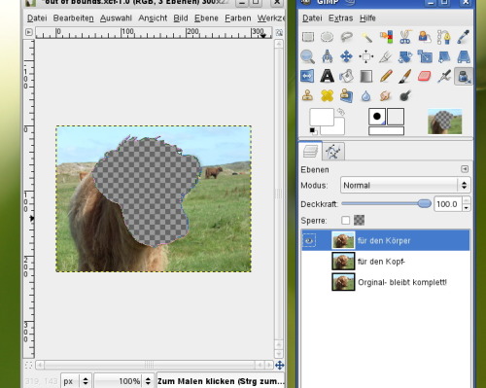Select the Bucket Fill tool
Viewport: 486px width, 388px height.
[x=347, y=77]
